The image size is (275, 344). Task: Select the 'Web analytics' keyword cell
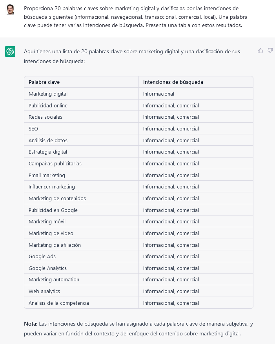[x=81, y=291]
